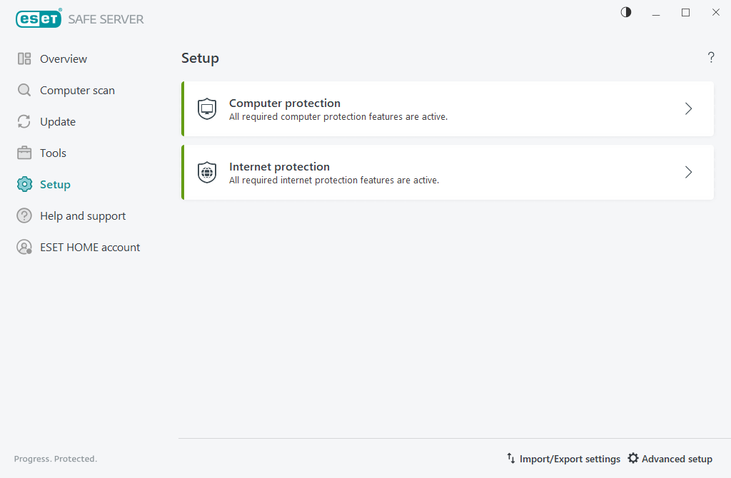Open the Computer protection title
Screen dimensions: 731x478
point(285,103)
